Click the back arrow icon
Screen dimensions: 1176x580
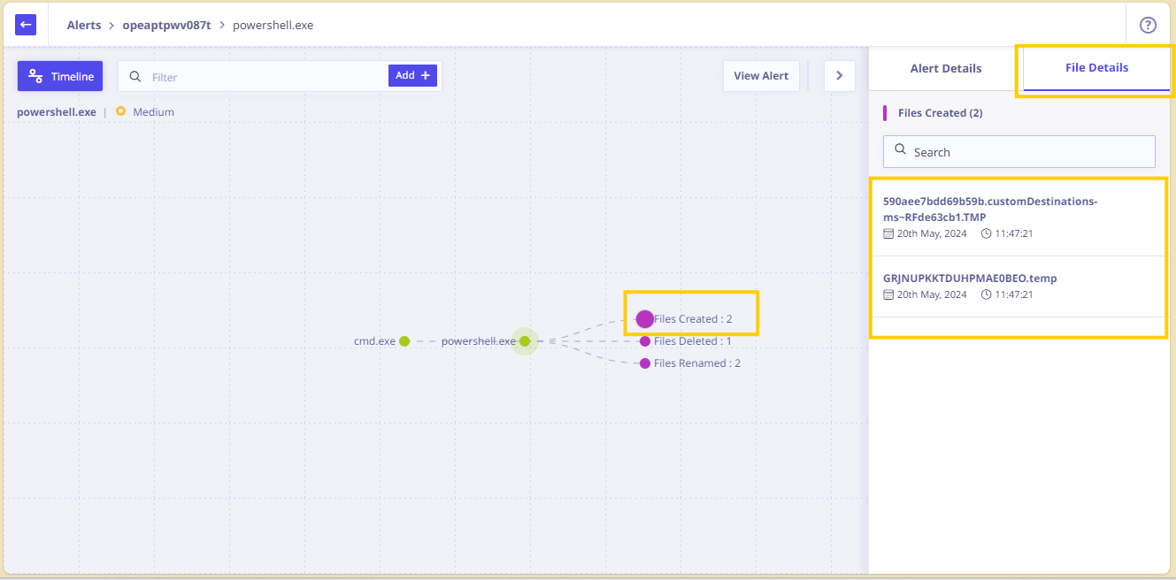[26, 25]
